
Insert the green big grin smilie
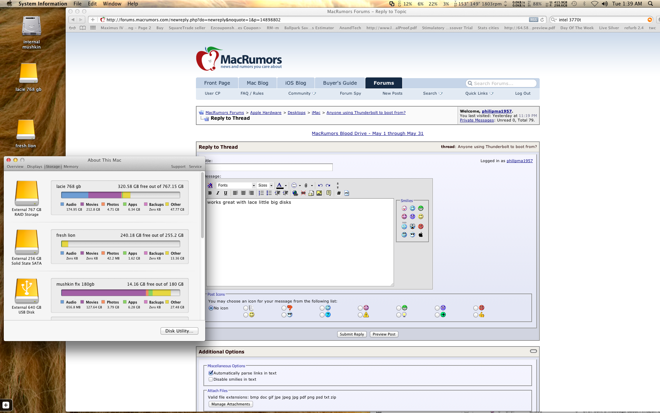click(421, 208)
